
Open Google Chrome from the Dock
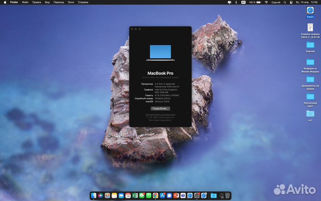coord(156,196)
